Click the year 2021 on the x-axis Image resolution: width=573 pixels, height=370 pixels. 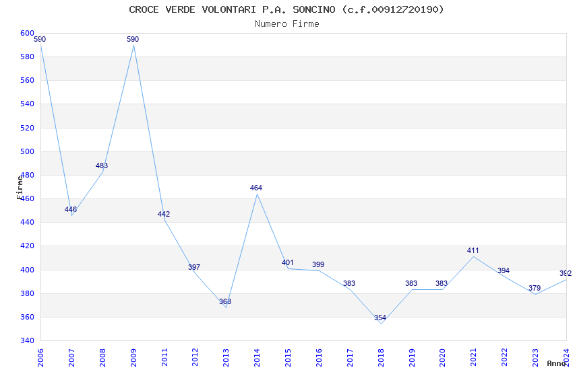click(474, 357)
